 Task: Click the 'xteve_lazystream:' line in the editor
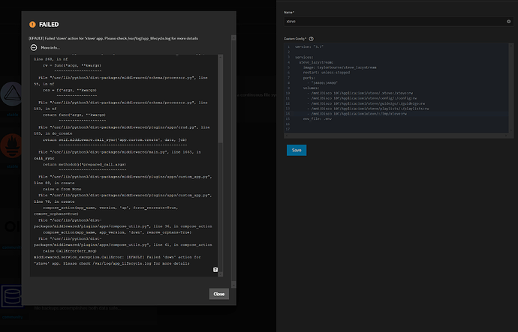(316, 62)
